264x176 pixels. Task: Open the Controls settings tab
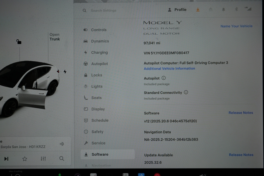tap(95, 30)
